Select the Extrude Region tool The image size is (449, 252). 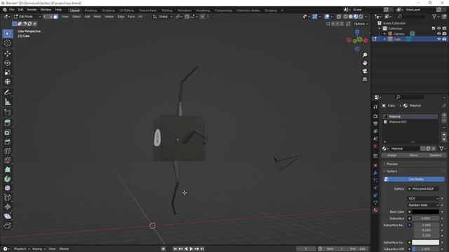pyautogui.click(x=8, y=123)
